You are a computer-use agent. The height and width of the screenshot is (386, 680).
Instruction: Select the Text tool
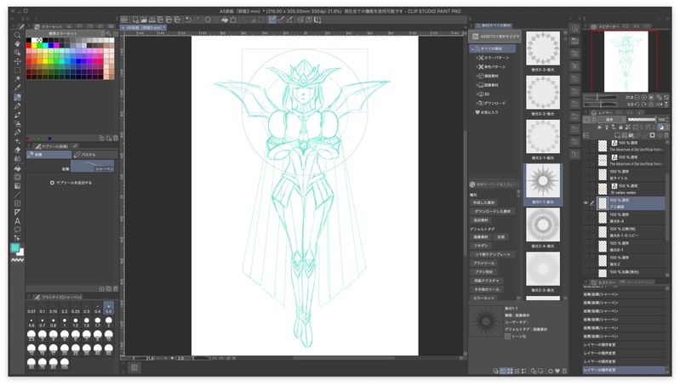(x=17, y=221)
